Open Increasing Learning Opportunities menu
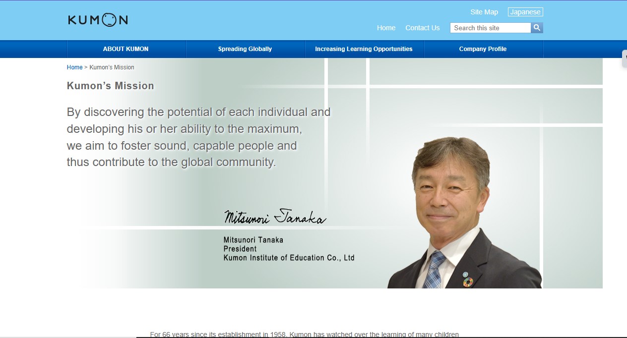Image resolution: width=627 pixels, height=338 pixels. click(x=364, y=49)
